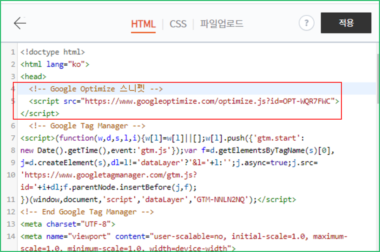
Task: Click the 적용 apply button
Action: [x=346, y=23]
